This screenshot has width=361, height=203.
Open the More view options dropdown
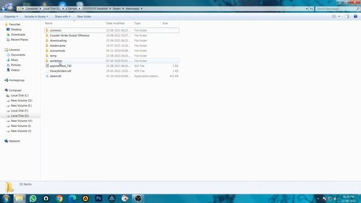click(x=339, y=16)
